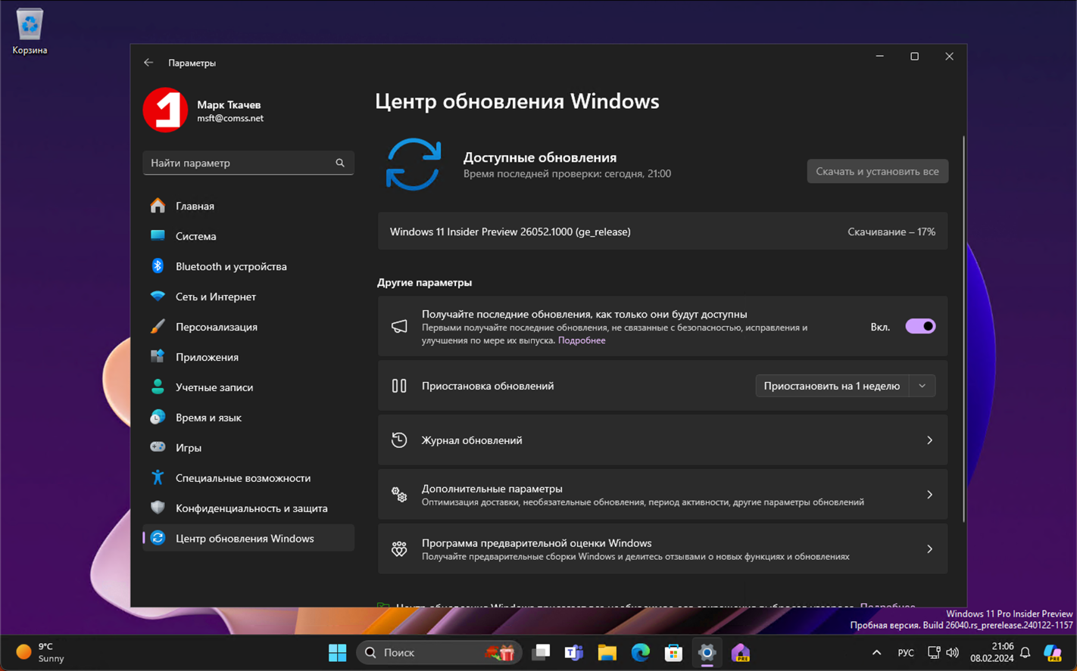Click the Найти параметр search field

tap(248, 163)
